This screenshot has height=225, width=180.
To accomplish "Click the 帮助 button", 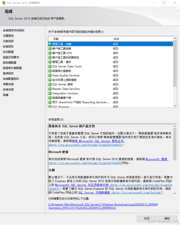I will coord(167,218).
